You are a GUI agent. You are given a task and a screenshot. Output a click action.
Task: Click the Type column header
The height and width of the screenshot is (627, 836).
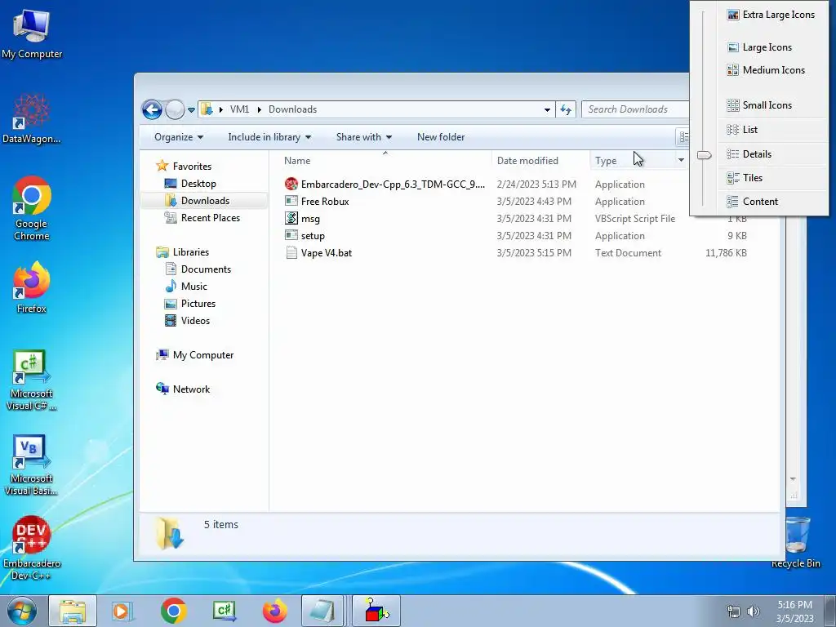click(606, 161)
